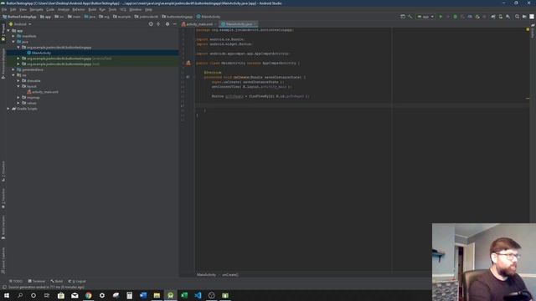Open the Analyze menu
This screenshot has width=536, height=301.
coord(64,9)
